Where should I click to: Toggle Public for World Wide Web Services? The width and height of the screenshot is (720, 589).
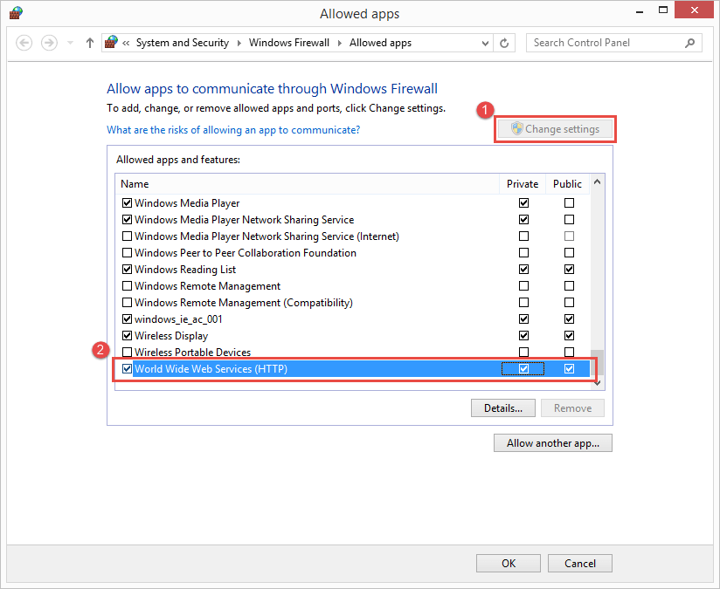(569, 368)
